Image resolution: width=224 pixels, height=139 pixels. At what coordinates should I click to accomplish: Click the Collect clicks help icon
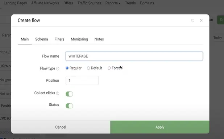tap(58, 93)
